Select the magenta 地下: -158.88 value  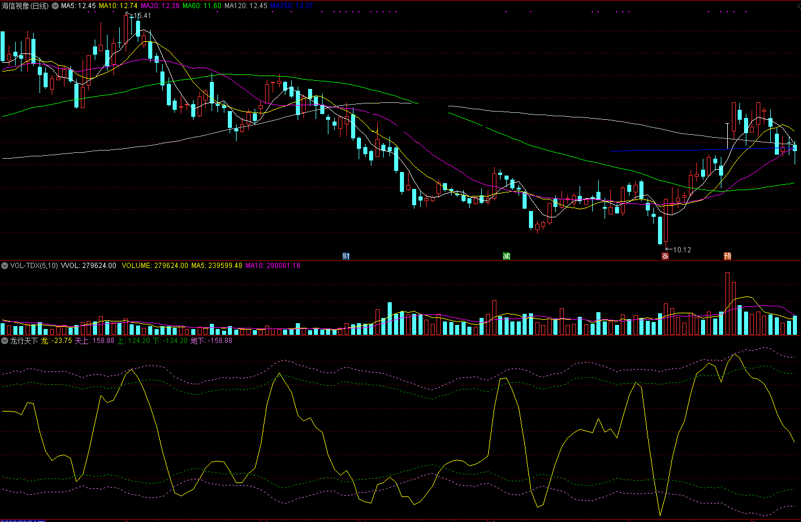coord(212,341)
